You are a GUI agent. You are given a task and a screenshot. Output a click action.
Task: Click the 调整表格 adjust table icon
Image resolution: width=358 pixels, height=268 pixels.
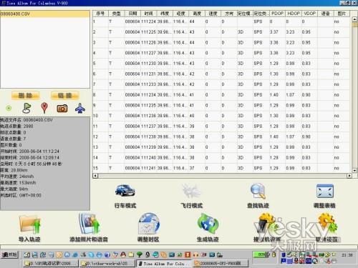325,191
